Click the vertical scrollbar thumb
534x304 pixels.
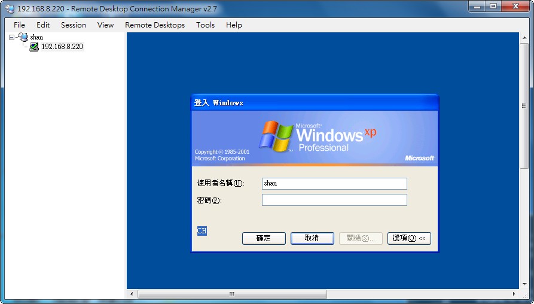[524, 106]
